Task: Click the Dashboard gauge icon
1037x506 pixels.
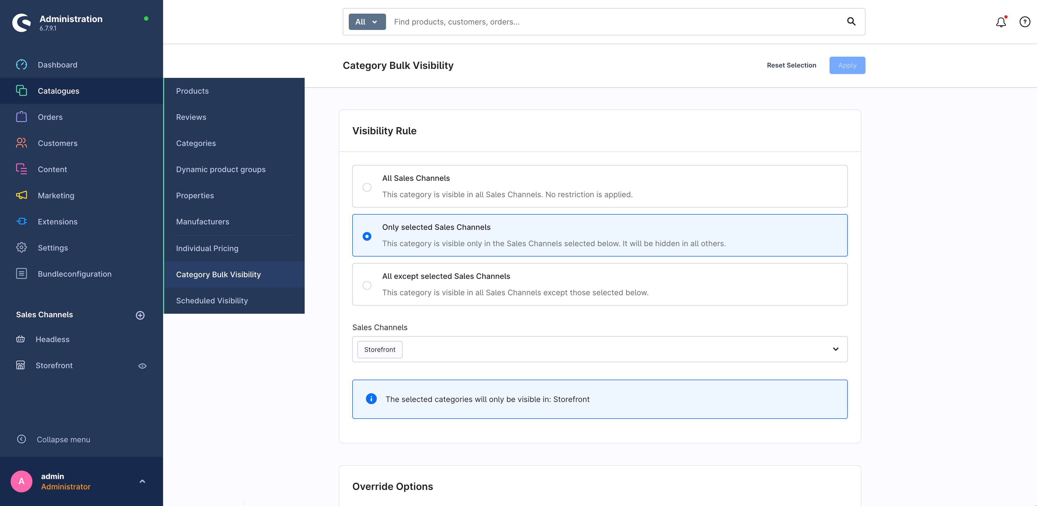Action: click(x=21, y=64)
